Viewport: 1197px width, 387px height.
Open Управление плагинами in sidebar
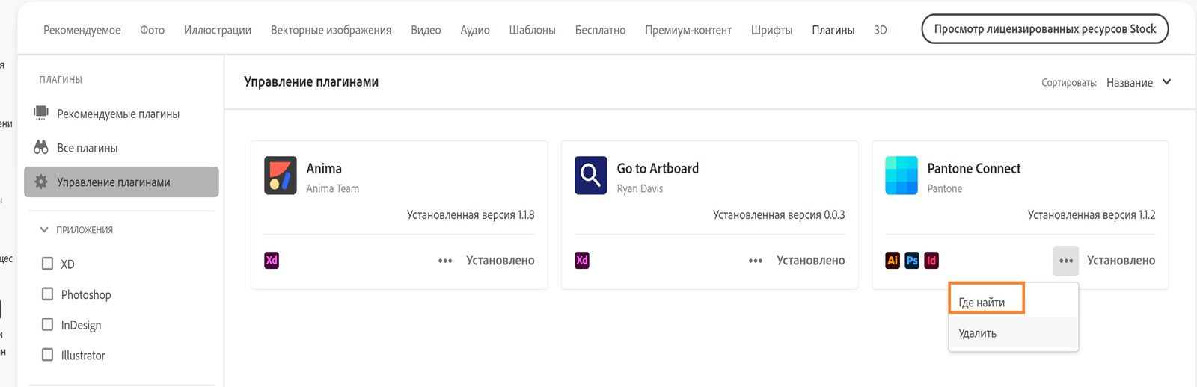(121, 182)
